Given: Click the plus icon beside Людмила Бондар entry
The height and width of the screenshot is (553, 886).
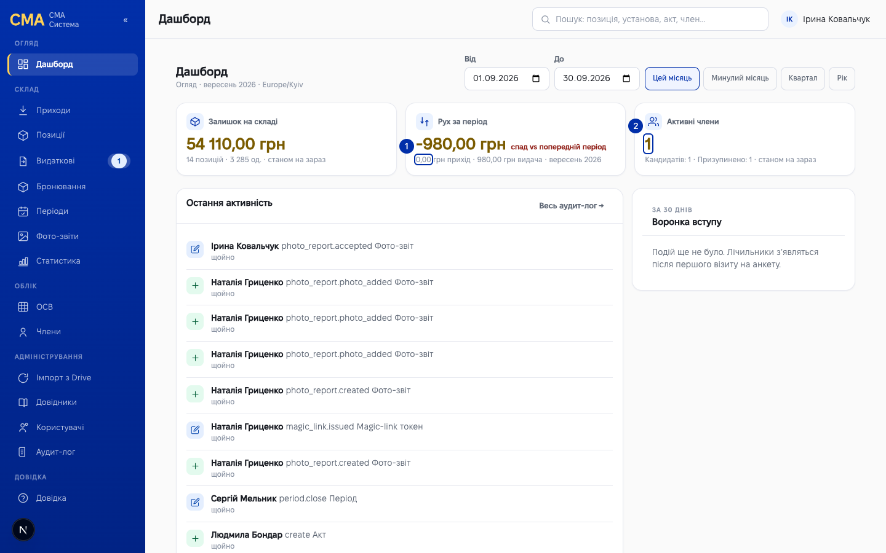Looking at the screenshot, I should (195, 539).
